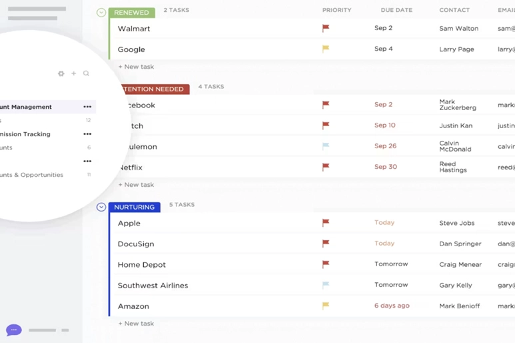Open the ellipsis menu above Accounts & Opportunities

click(87, 161)
